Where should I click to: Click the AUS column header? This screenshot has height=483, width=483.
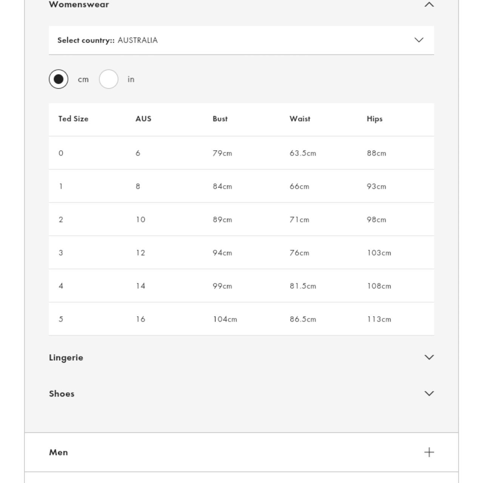coord(143,119)
